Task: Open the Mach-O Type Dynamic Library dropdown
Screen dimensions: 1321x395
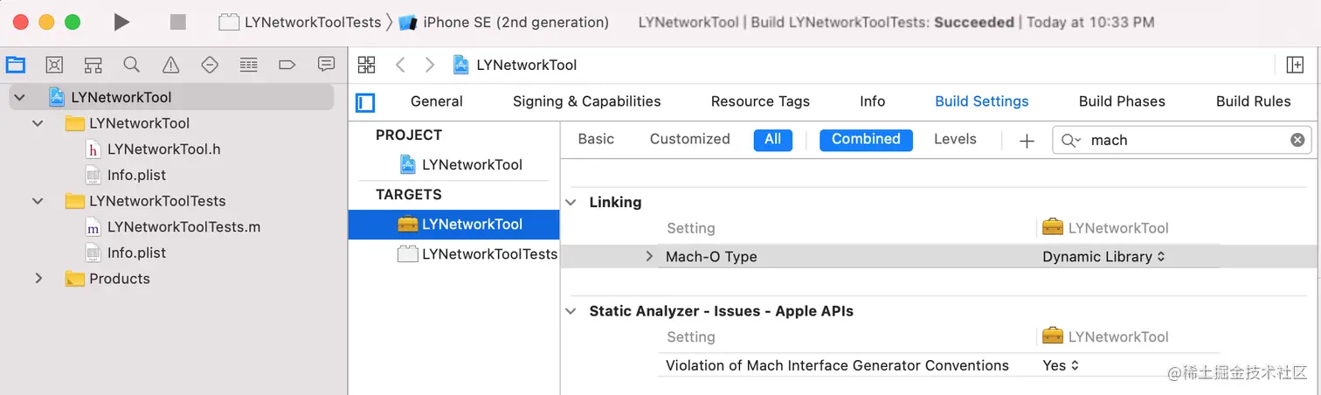Action: pyautogui.click(x=1103, y=257)
